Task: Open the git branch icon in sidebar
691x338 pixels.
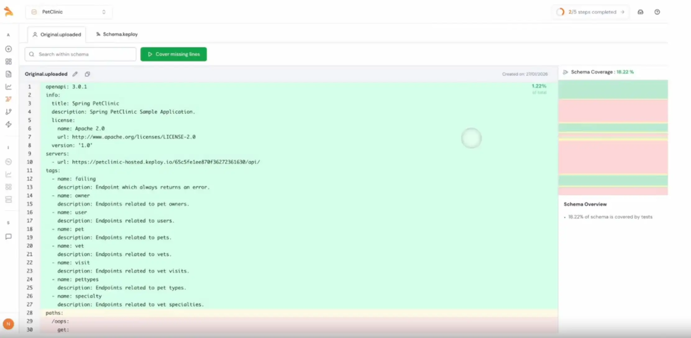Action: 8,112
